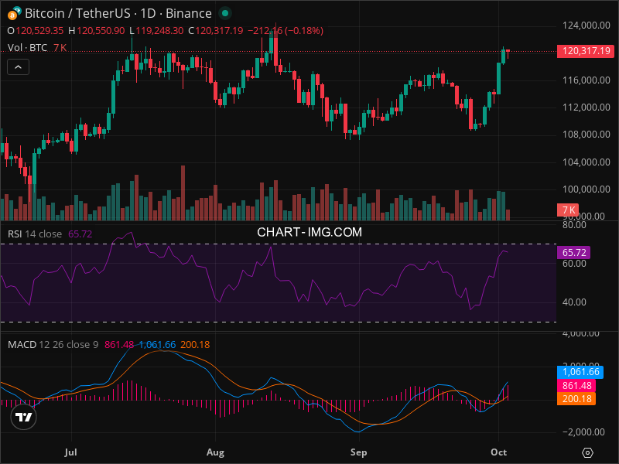Click the Aug label on time axis
This screenshot has width=619, height=464.
pyautogui.click(x=216, y=451)
